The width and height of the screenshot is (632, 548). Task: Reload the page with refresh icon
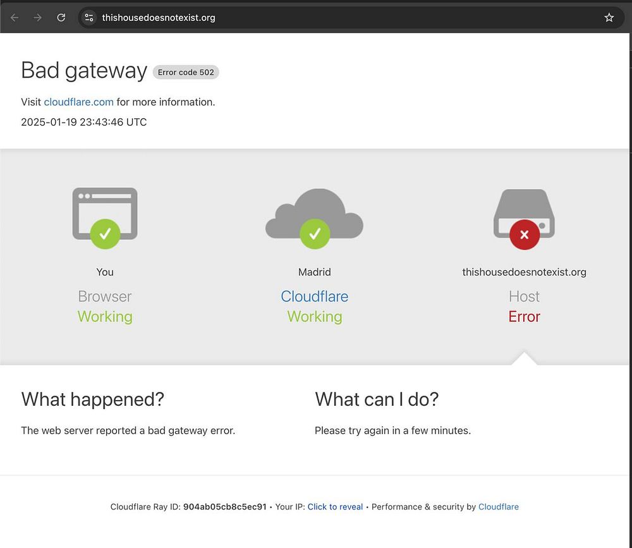(61, 18)
